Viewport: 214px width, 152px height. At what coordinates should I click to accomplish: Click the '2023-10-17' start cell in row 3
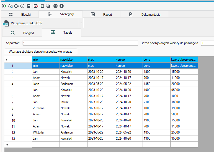coord(101,78)
